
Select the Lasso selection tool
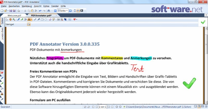(54, 20)
